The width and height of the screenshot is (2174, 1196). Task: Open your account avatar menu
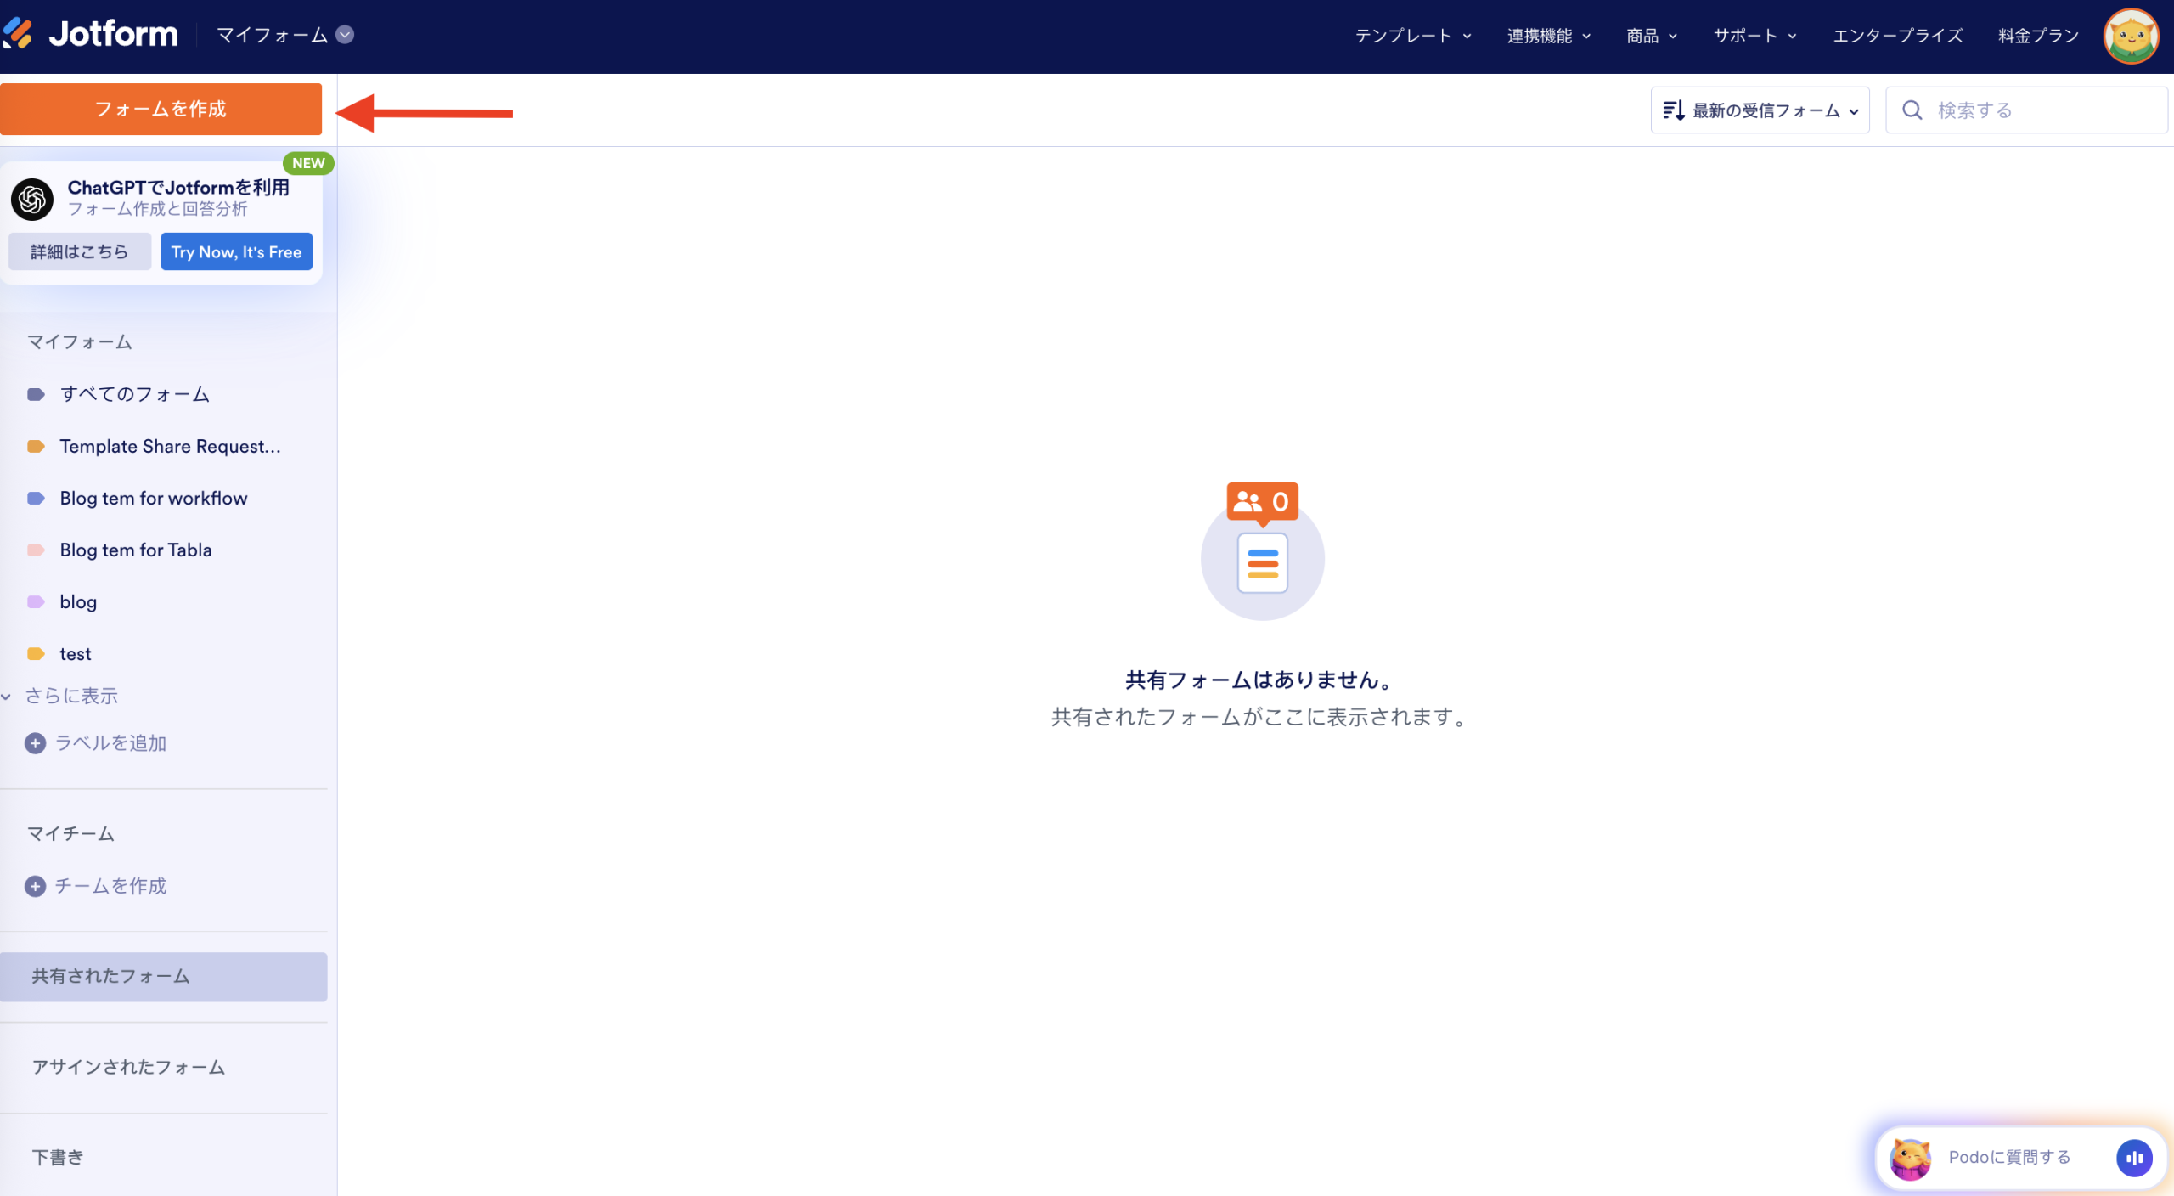(x=2132, y=36)
